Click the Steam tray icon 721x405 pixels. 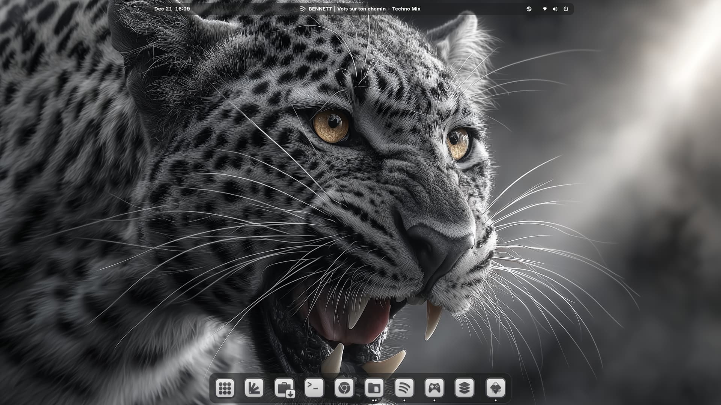coord(529,9)
